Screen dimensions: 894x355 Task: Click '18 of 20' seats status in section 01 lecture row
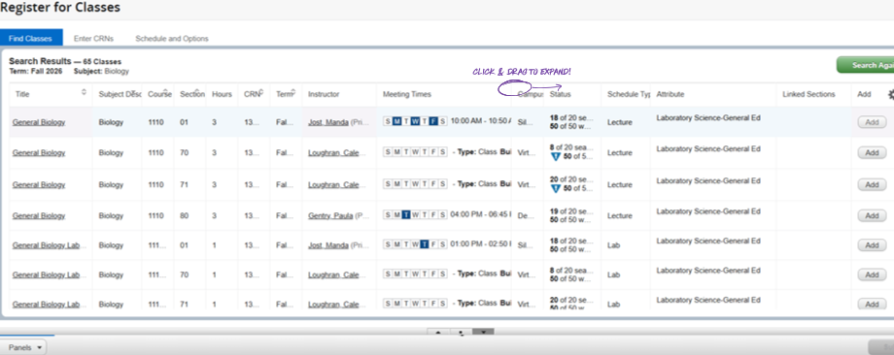coord(571,117)
